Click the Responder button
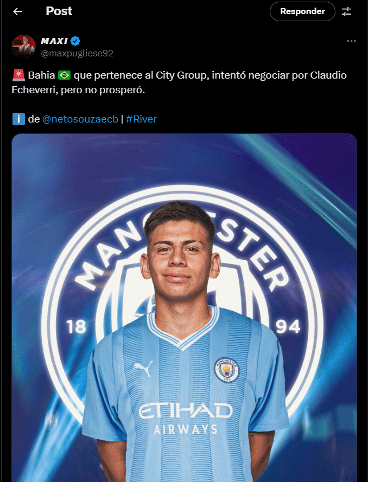The height and width of the screenshot is (482, 368). 302,11
